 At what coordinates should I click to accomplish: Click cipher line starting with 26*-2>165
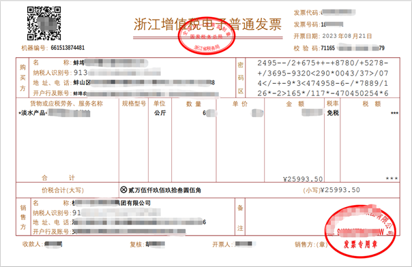pyautogui.click(x=323, y=93)
